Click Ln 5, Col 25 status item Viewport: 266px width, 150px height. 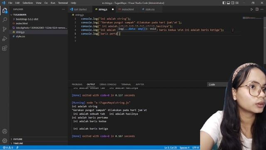pyautogui.click(x=170, y=147)
